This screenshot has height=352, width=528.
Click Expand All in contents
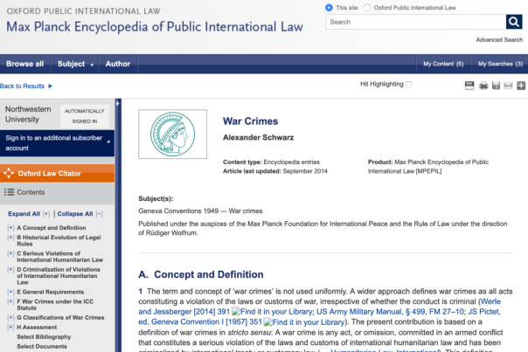[24, 213]
